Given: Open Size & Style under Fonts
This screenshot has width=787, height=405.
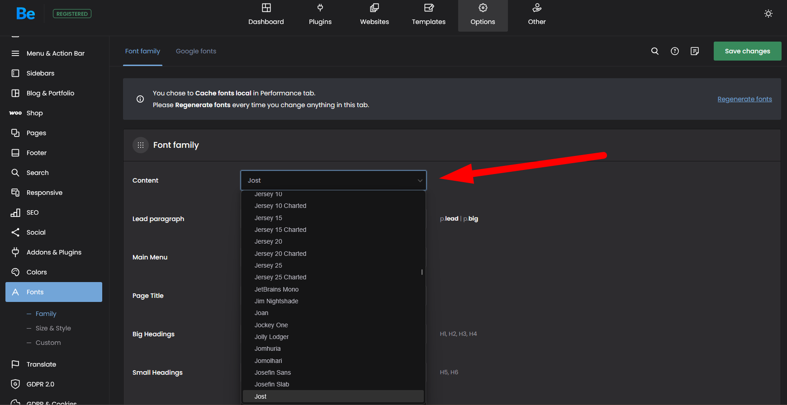Looking at the screenshot, I should coord(53,328).
